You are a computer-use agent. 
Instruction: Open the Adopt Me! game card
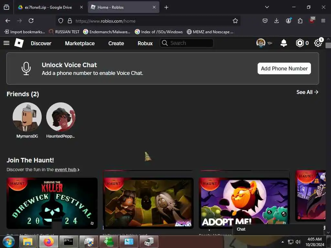[x=244, y=203]
